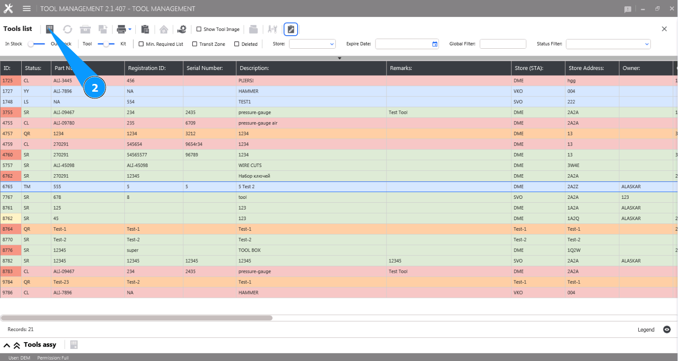Click the printer icon

[121, 29]
